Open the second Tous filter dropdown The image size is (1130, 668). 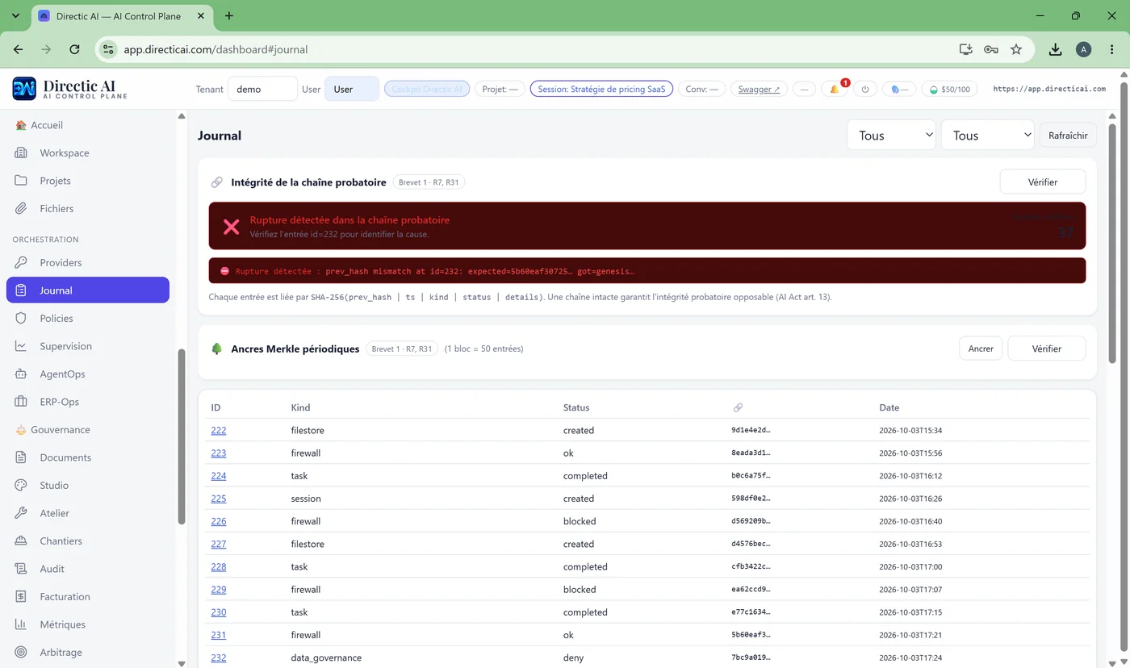click(987, 136)
